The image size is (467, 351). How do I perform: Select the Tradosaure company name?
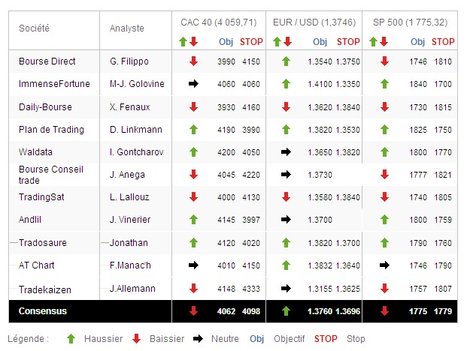point(43,242)
